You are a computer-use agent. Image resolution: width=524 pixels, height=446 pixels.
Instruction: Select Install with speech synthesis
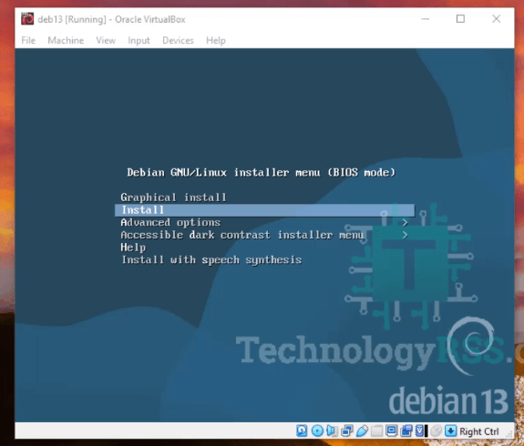pos(211,260)
